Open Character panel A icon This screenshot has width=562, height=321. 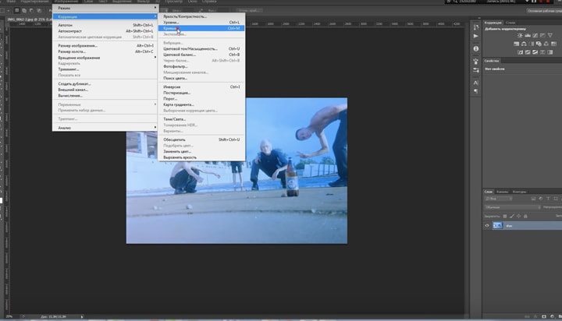coord(476,83)
